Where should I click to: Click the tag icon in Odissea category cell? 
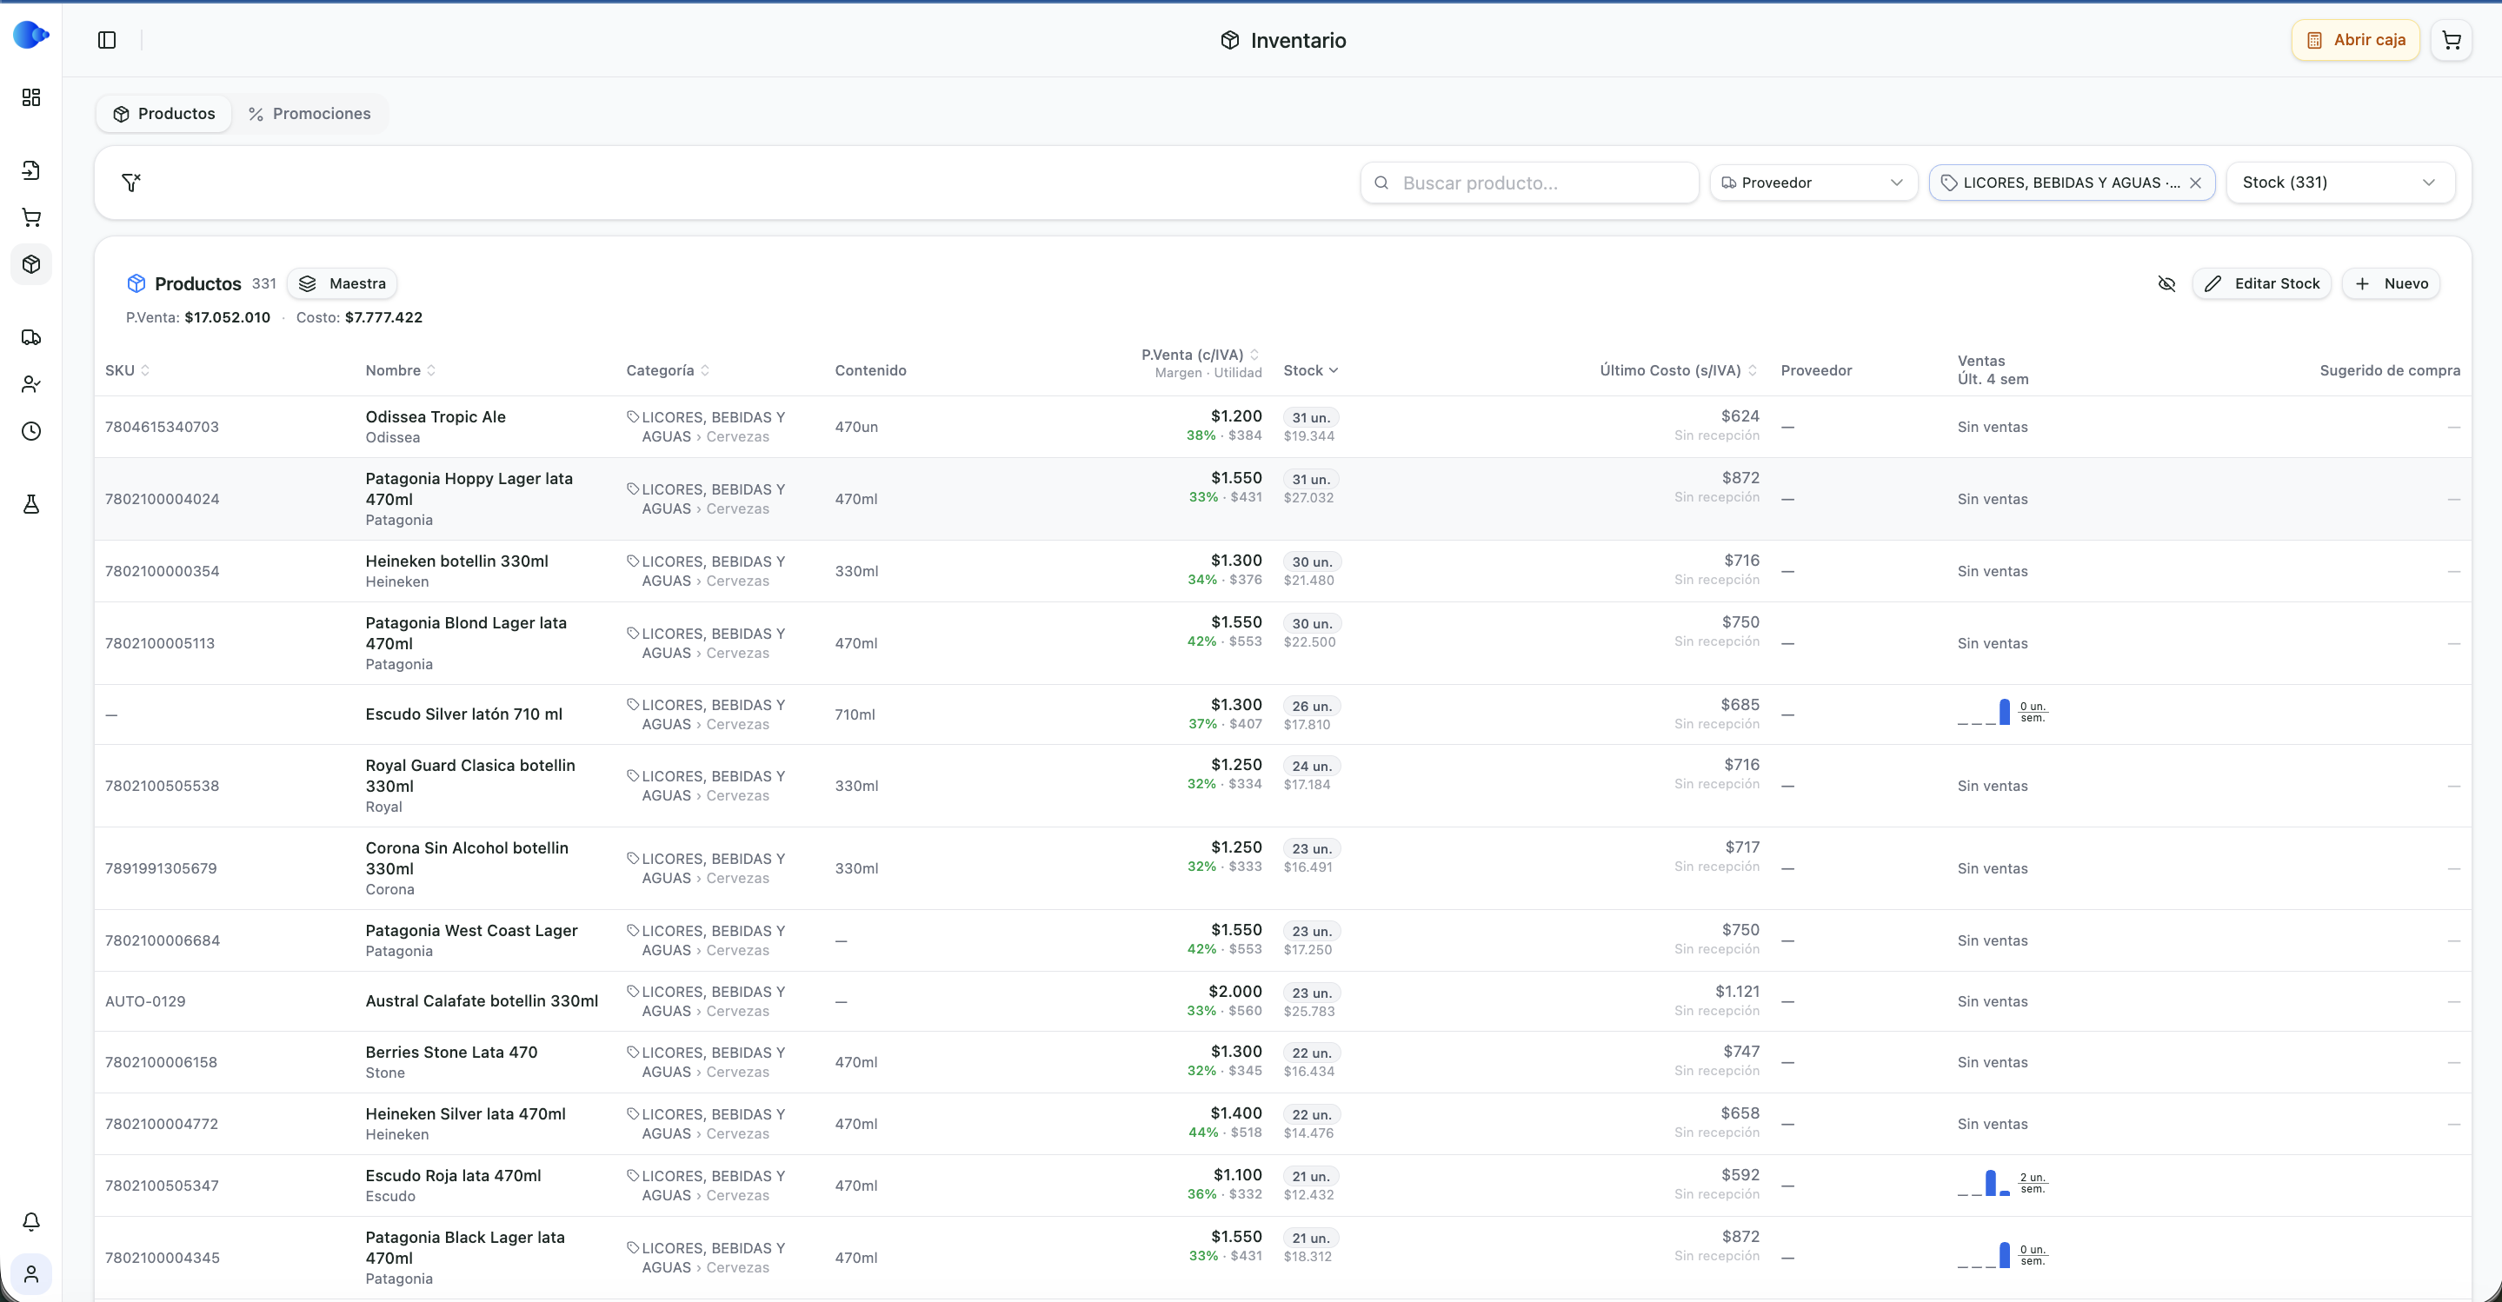[632, 416]
